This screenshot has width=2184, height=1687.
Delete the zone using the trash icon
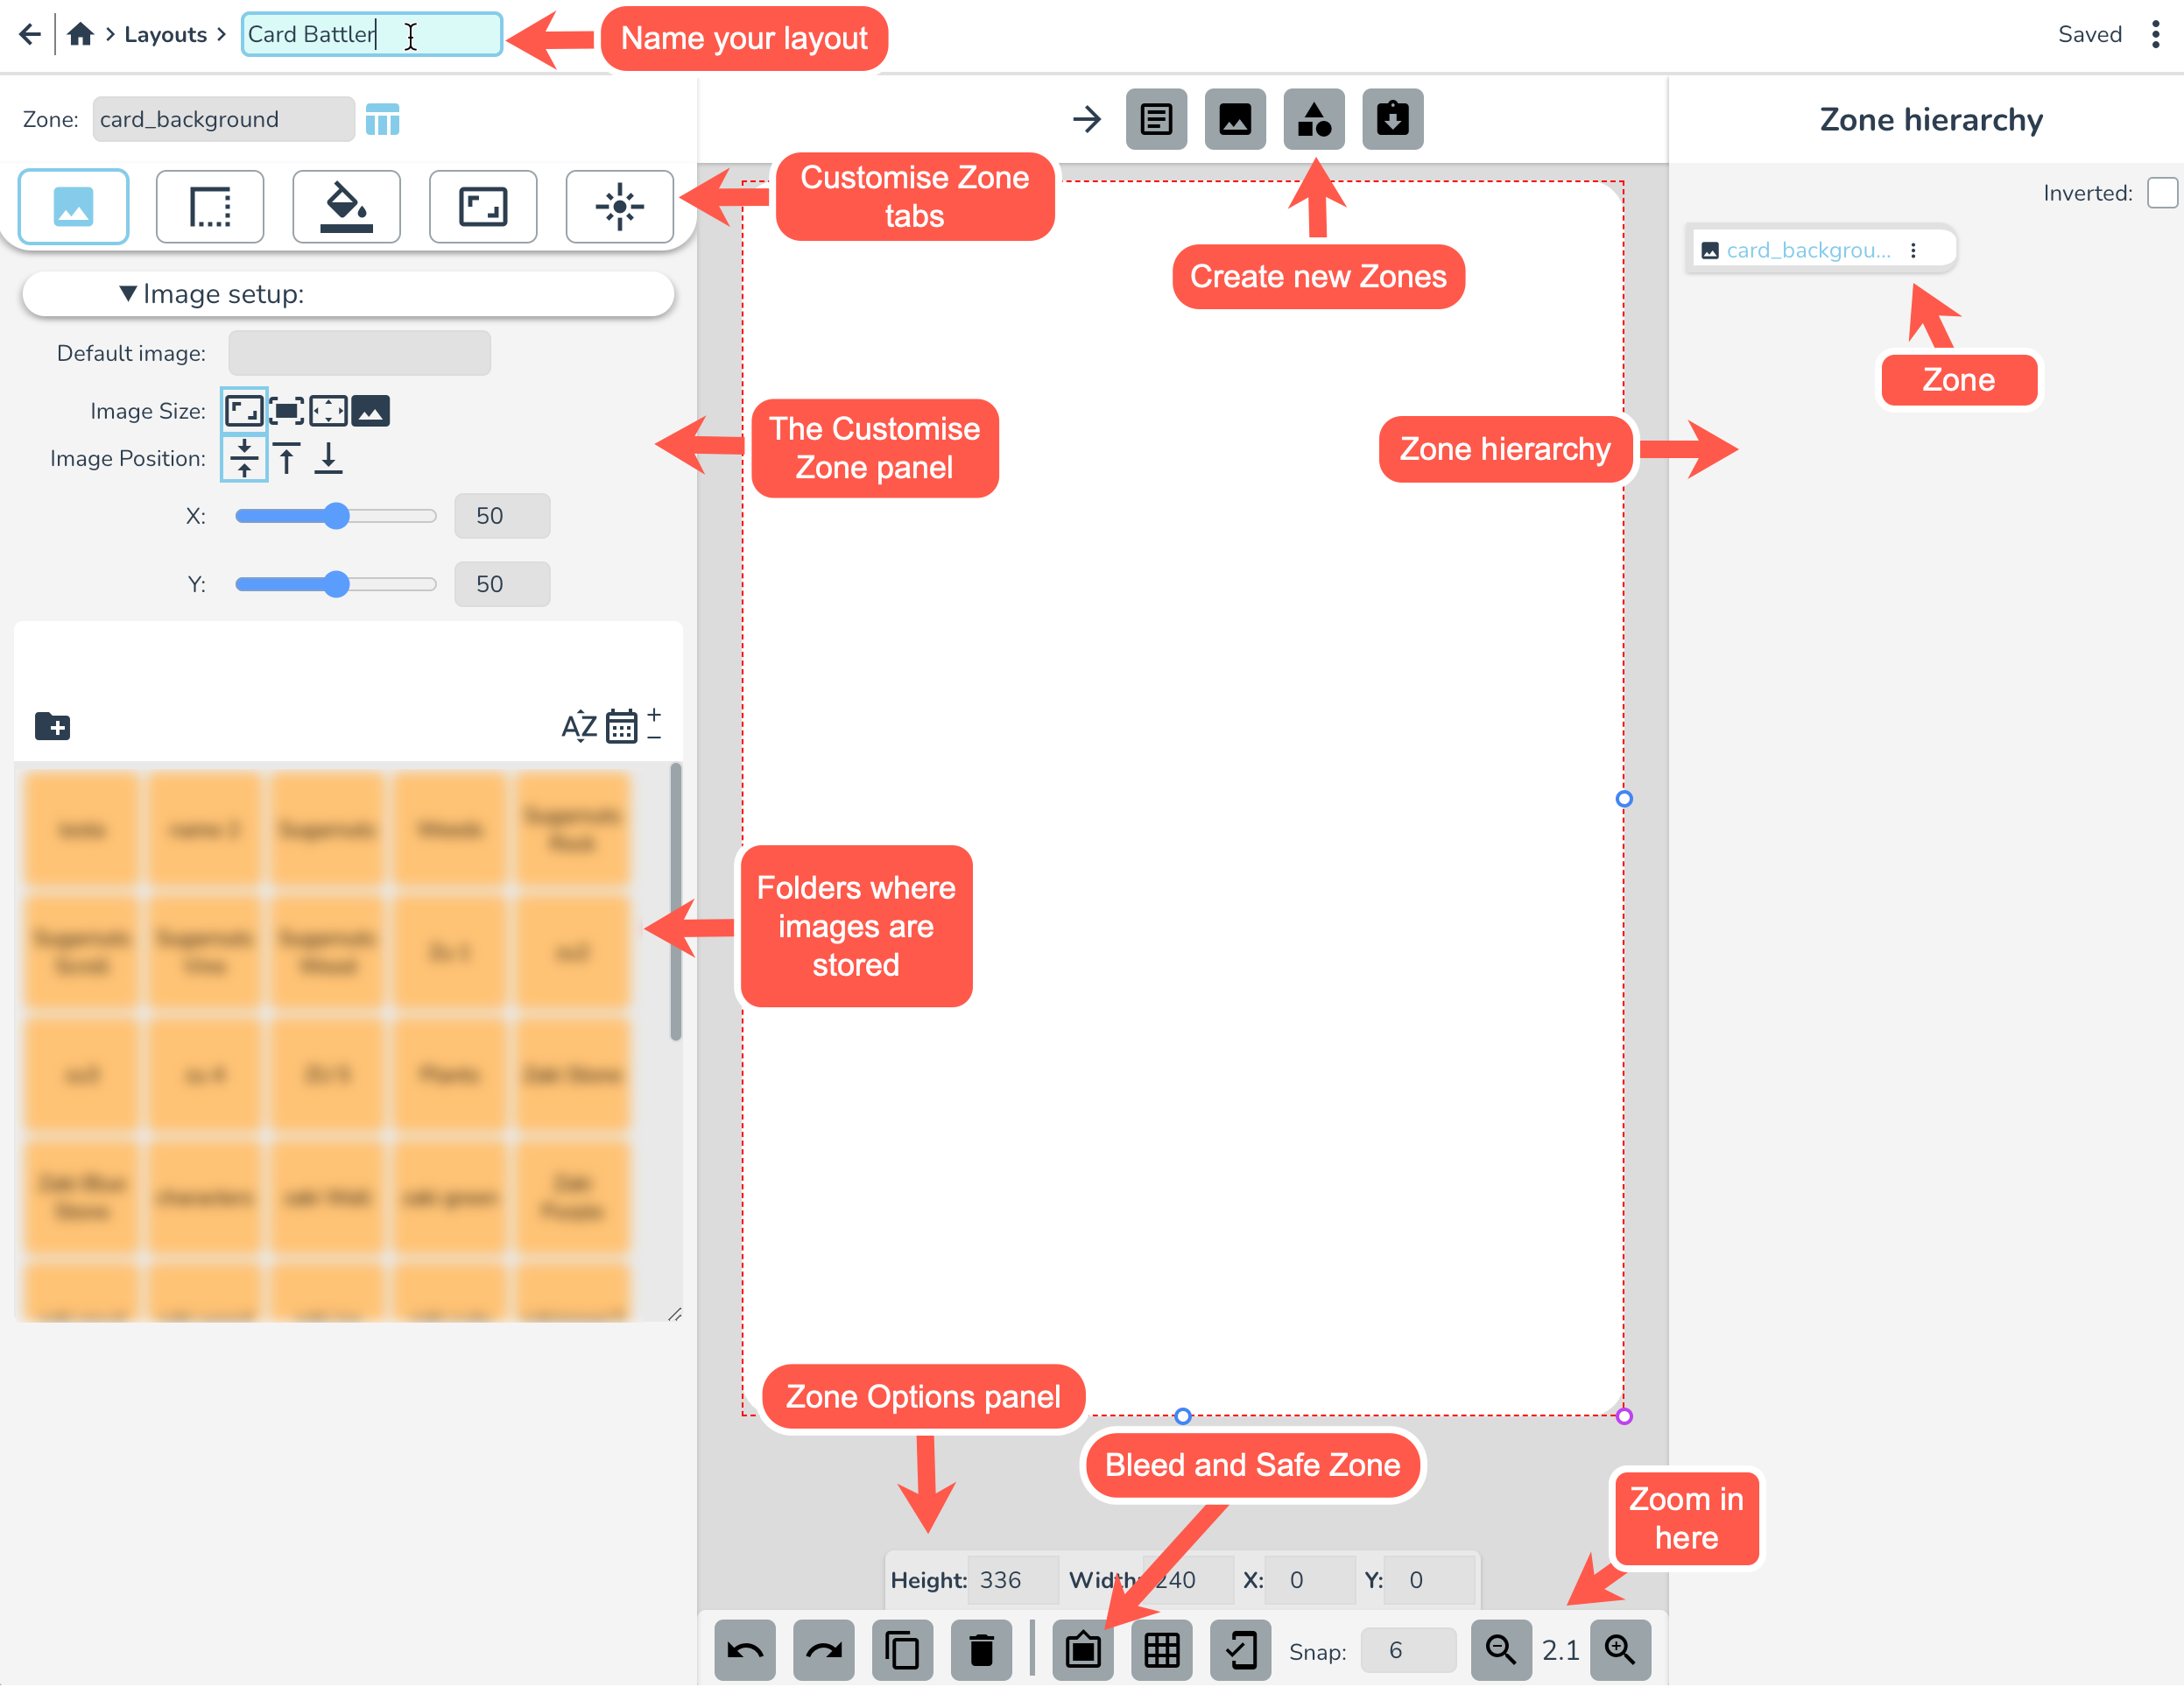click(981, 1650)
